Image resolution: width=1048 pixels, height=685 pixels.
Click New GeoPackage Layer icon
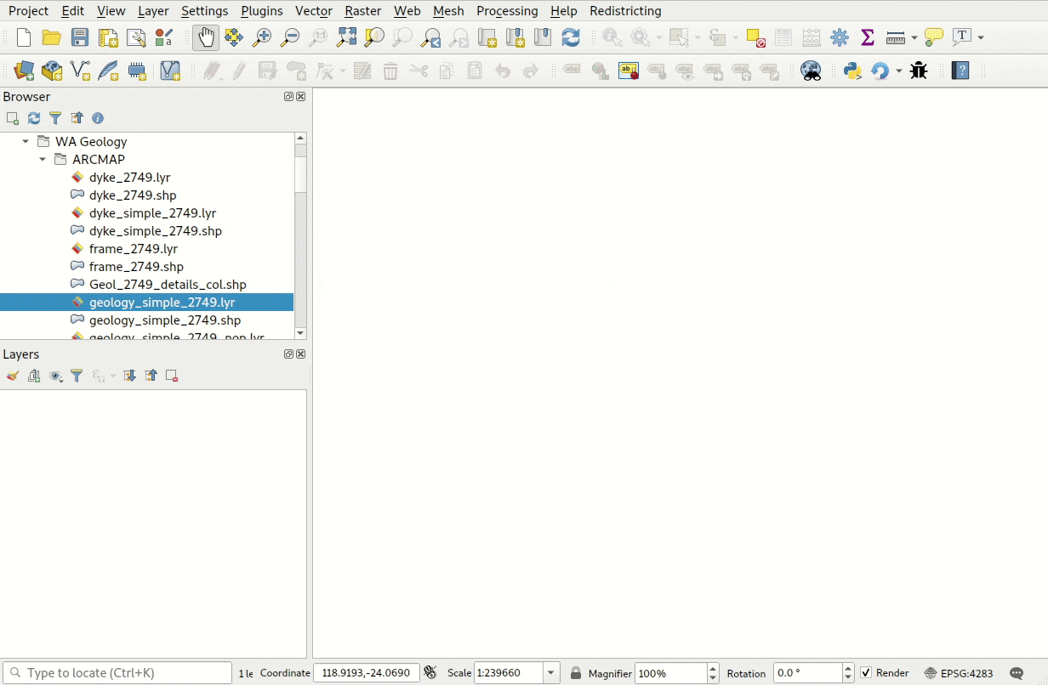tap(52, 71)
